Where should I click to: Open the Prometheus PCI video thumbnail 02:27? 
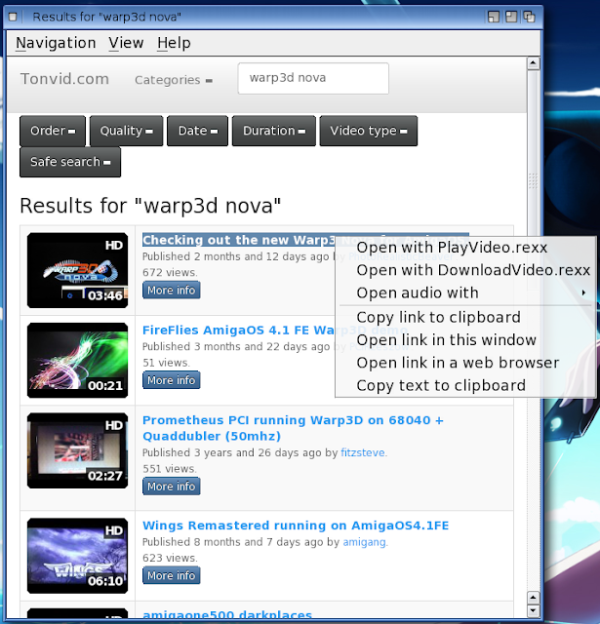[78, 450]
